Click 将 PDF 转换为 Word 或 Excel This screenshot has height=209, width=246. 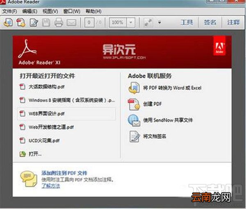[172, 88]
